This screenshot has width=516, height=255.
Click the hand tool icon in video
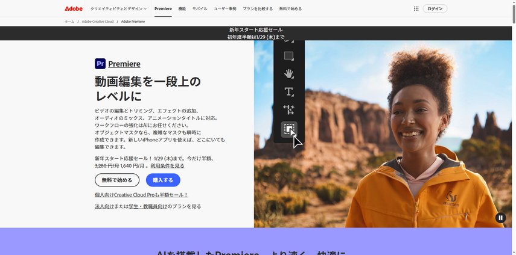pyautogui.click(x=289, y=74)
